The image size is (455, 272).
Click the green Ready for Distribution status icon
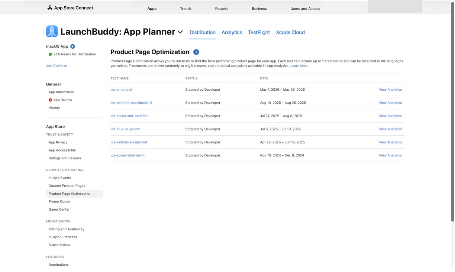pos(50,54)
